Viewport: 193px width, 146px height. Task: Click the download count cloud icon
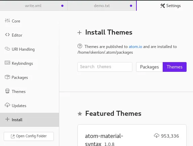157,136
